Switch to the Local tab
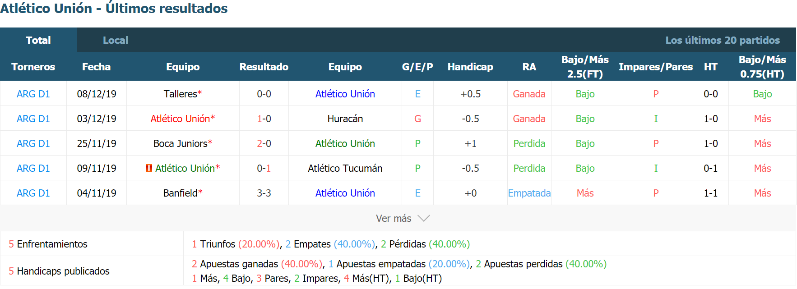Image resolution: width=797 pixels, height=289 pixels. (x=116, y=40)
